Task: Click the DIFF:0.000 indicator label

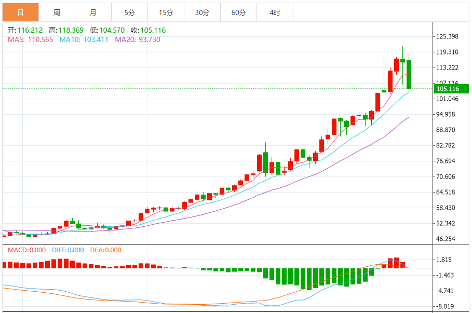Action: tap(68, 250)
